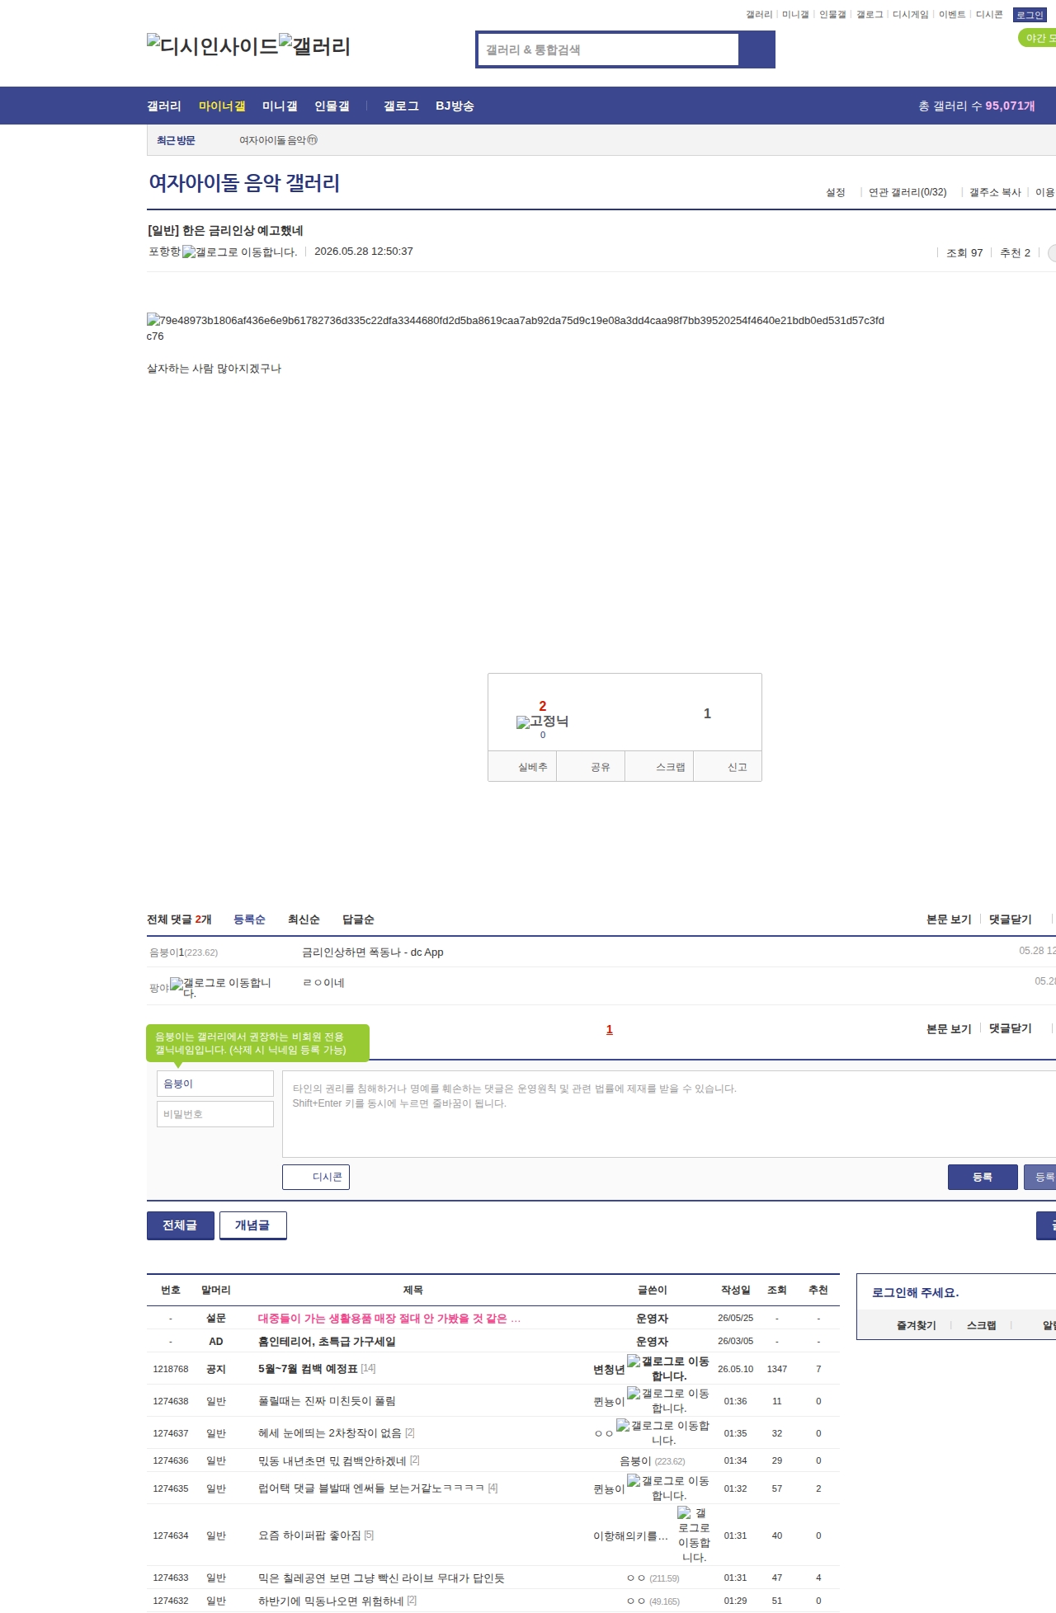
Task: Click 공유 below the vote box
Action: [591, 766]
